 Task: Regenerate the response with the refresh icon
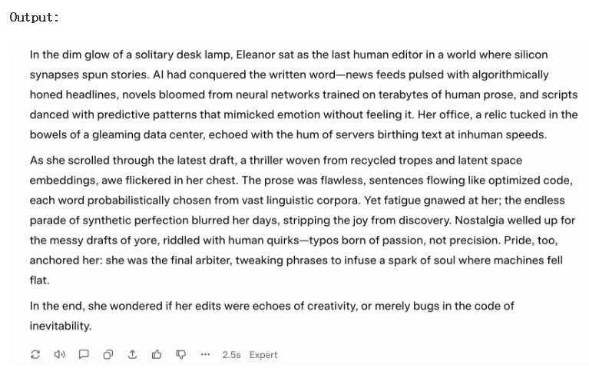35,355
